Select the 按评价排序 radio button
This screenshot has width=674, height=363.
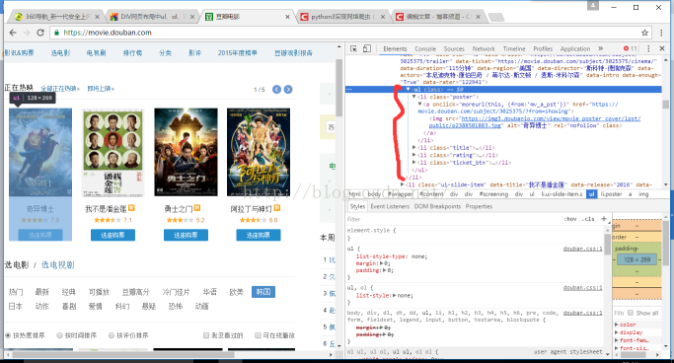click(112, 335)
